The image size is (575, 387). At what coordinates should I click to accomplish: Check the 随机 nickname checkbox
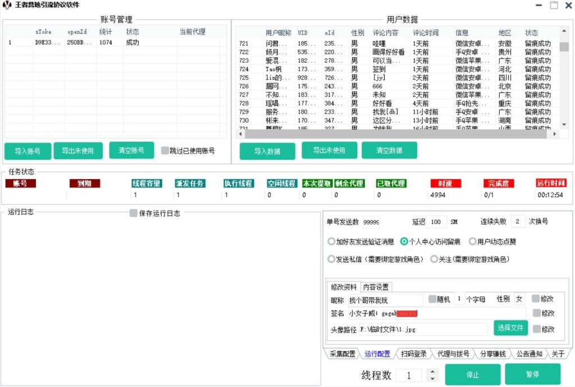432,299
